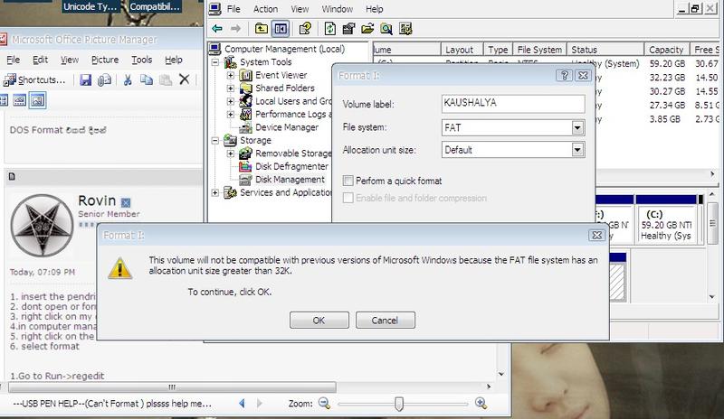Click the yellow warning icon in the dialog
724x419 pixels.
[119, 268]
